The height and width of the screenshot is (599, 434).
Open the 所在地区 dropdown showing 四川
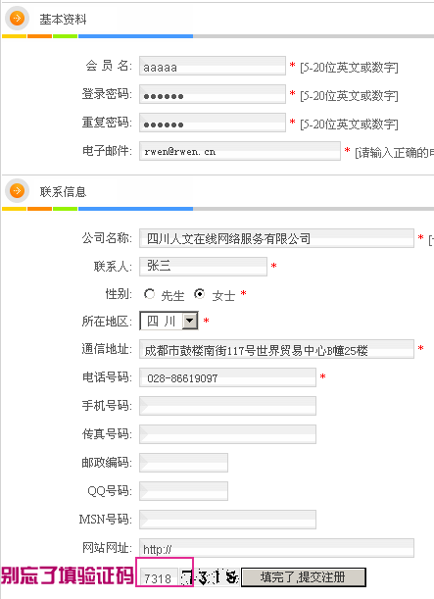click(x=169, y=321)
